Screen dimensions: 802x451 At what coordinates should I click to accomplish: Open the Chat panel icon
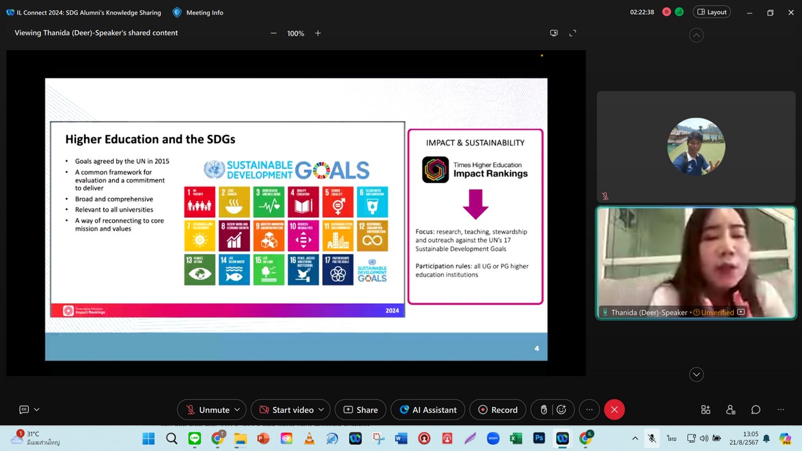pyautogui.click(x=755, y=410)
